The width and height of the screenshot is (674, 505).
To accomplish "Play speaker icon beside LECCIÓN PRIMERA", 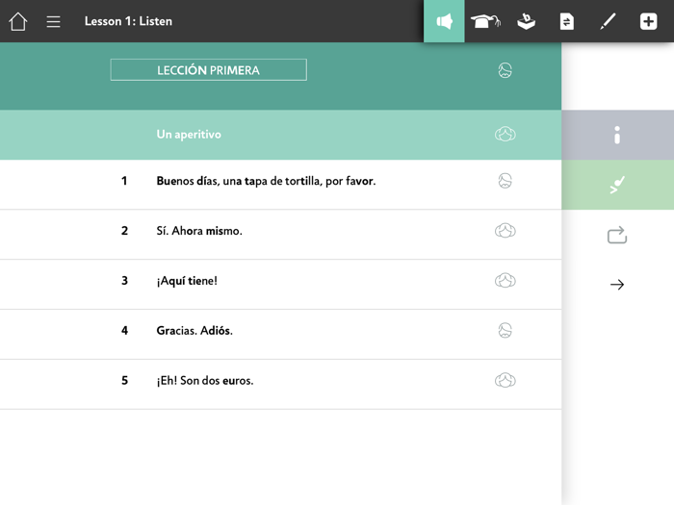I will pyautogui.click(x=505, y=70).
